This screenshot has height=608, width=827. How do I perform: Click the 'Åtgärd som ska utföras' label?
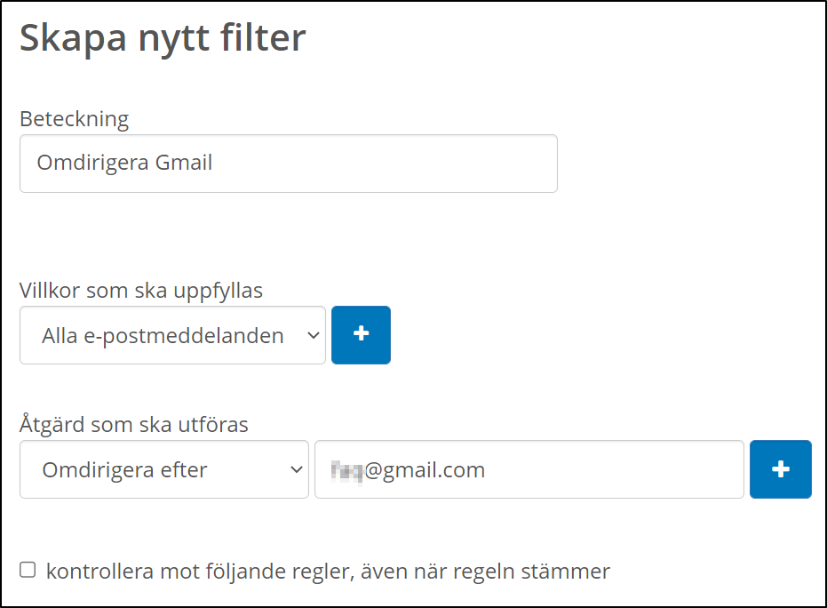point(134,424)
